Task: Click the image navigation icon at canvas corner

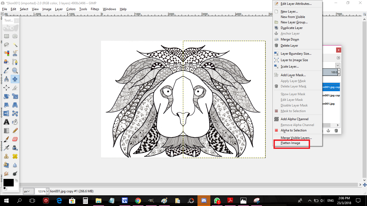Action: (x=365, y=185)
